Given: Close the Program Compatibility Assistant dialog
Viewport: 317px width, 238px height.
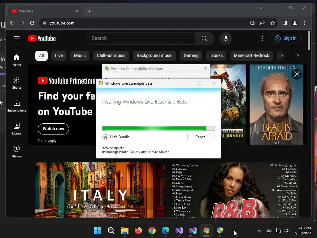Looking at the screenshot, I should click(x=206, y=68).
